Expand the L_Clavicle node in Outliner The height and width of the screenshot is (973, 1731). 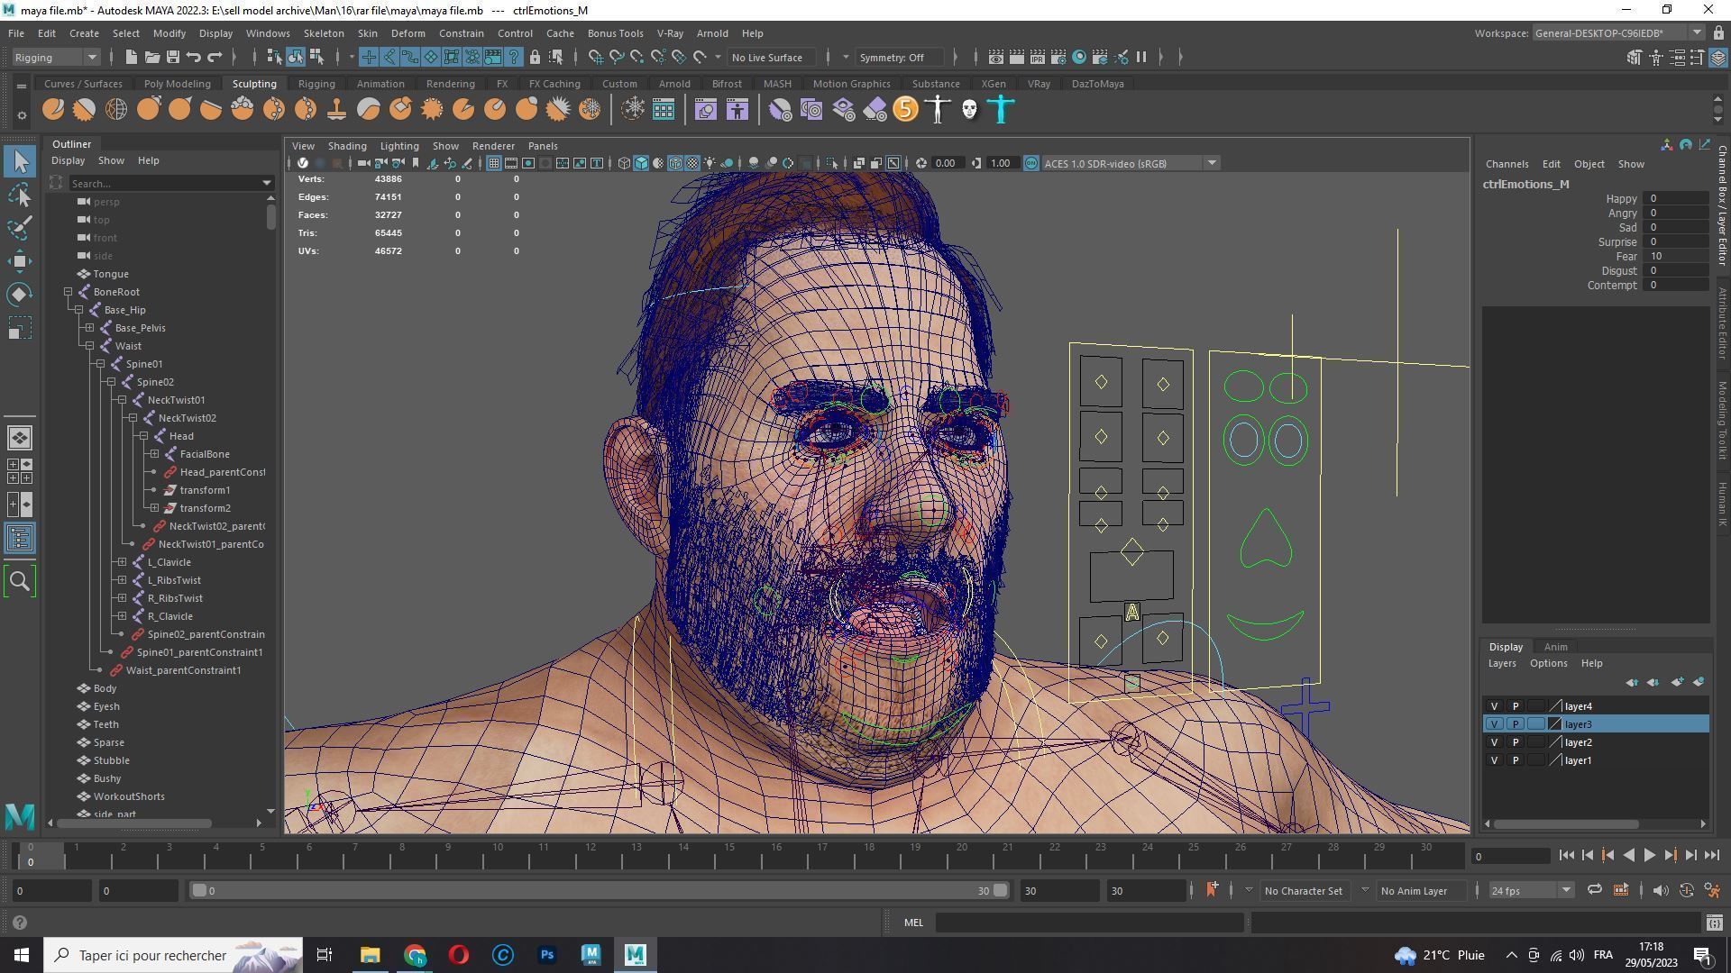[122, 562]
